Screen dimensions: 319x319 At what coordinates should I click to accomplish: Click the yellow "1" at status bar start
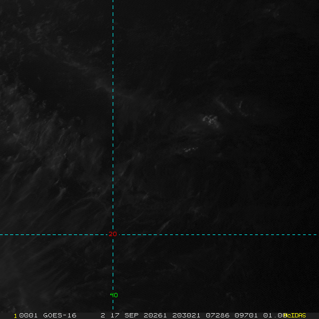[15, 316]
